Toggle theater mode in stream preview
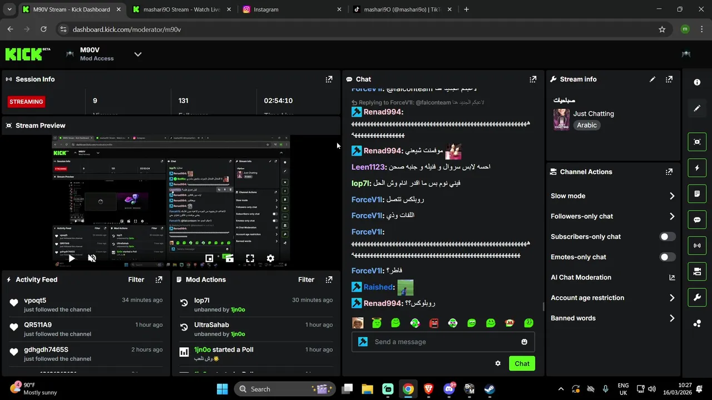 209,258
